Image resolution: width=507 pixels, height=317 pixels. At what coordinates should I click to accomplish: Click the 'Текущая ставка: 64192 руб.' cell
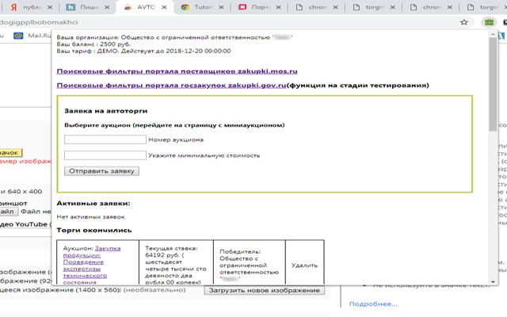tap(176, 262)
